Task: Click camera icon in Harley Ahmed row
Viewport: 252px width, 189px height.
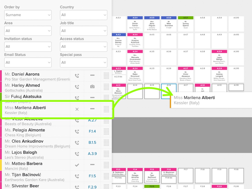Action: [92, 87]
